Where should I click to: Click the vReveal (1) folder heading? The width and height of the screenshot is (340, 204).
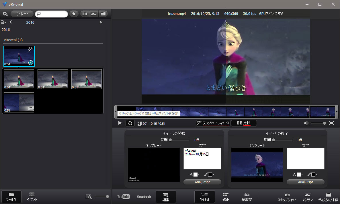tap(13, 40)
